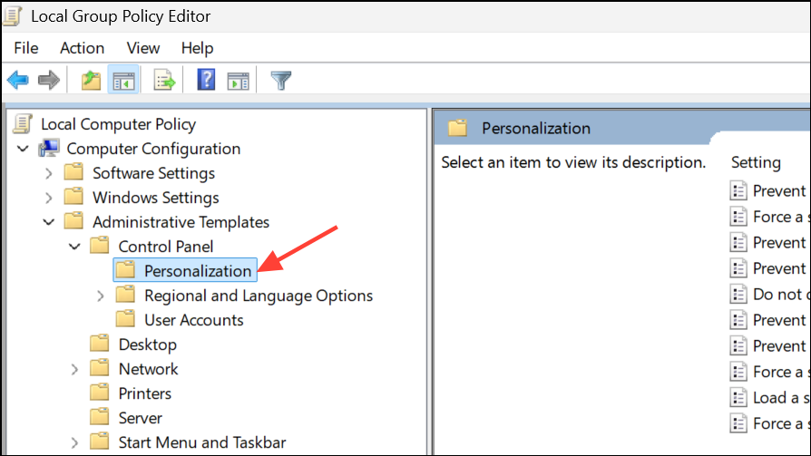Expand Regional and Language Options chevron
The image size is (811, 456).
(x=101, y=296)
